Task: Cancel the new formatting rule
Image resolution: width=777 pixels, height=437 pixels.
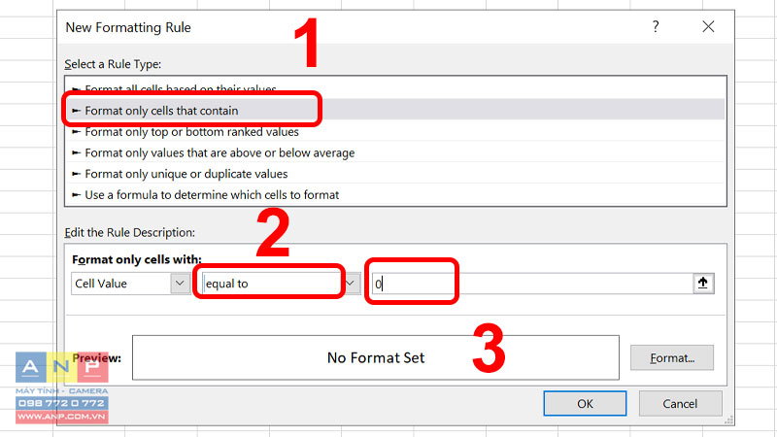Action: [680, 403]
